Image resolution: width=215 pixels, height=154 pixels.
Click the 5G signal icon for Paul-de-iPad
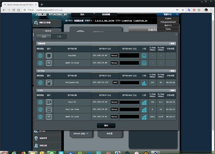tap(144, 110)
